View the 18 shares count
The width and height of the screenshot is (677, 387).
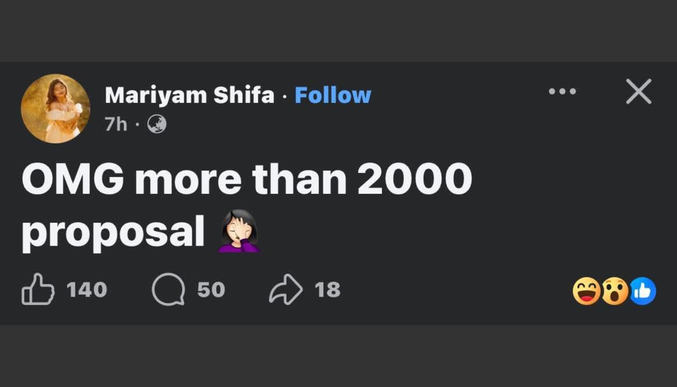(x=327, y=290)
